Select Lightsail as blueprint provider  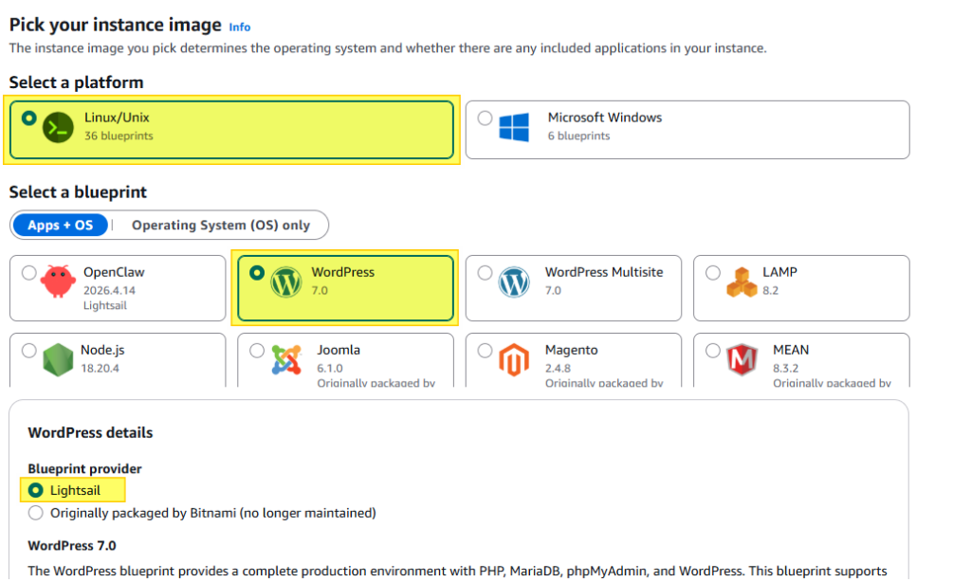coord(35,490)
